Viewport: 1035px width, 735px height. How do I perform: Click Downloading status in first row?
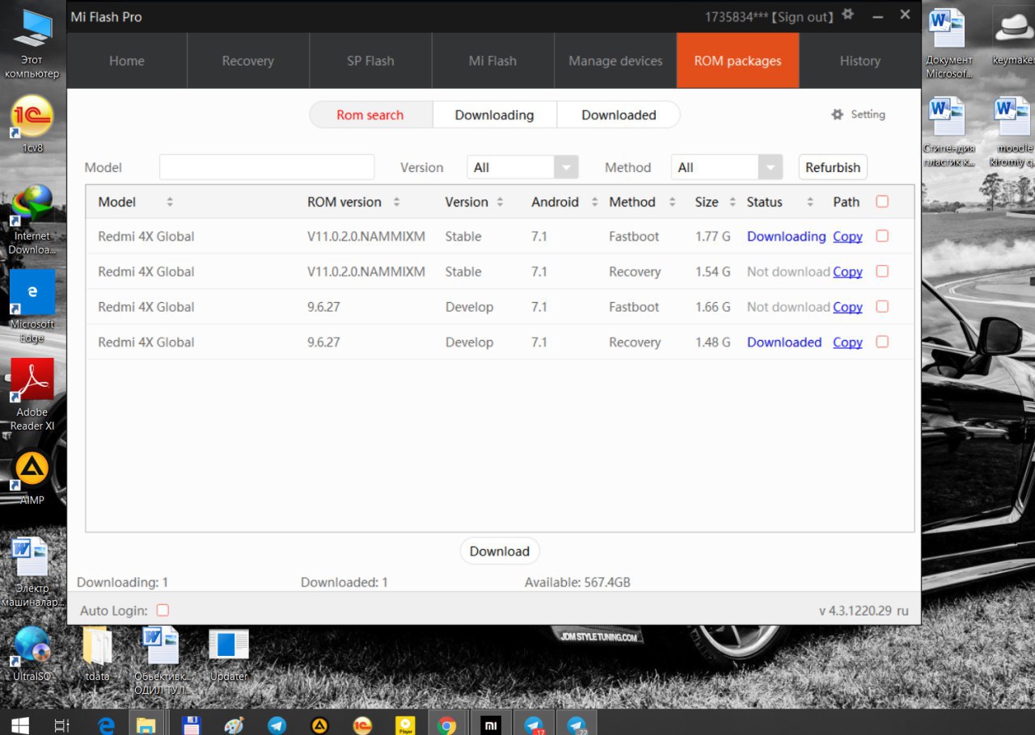pos(787,237)
